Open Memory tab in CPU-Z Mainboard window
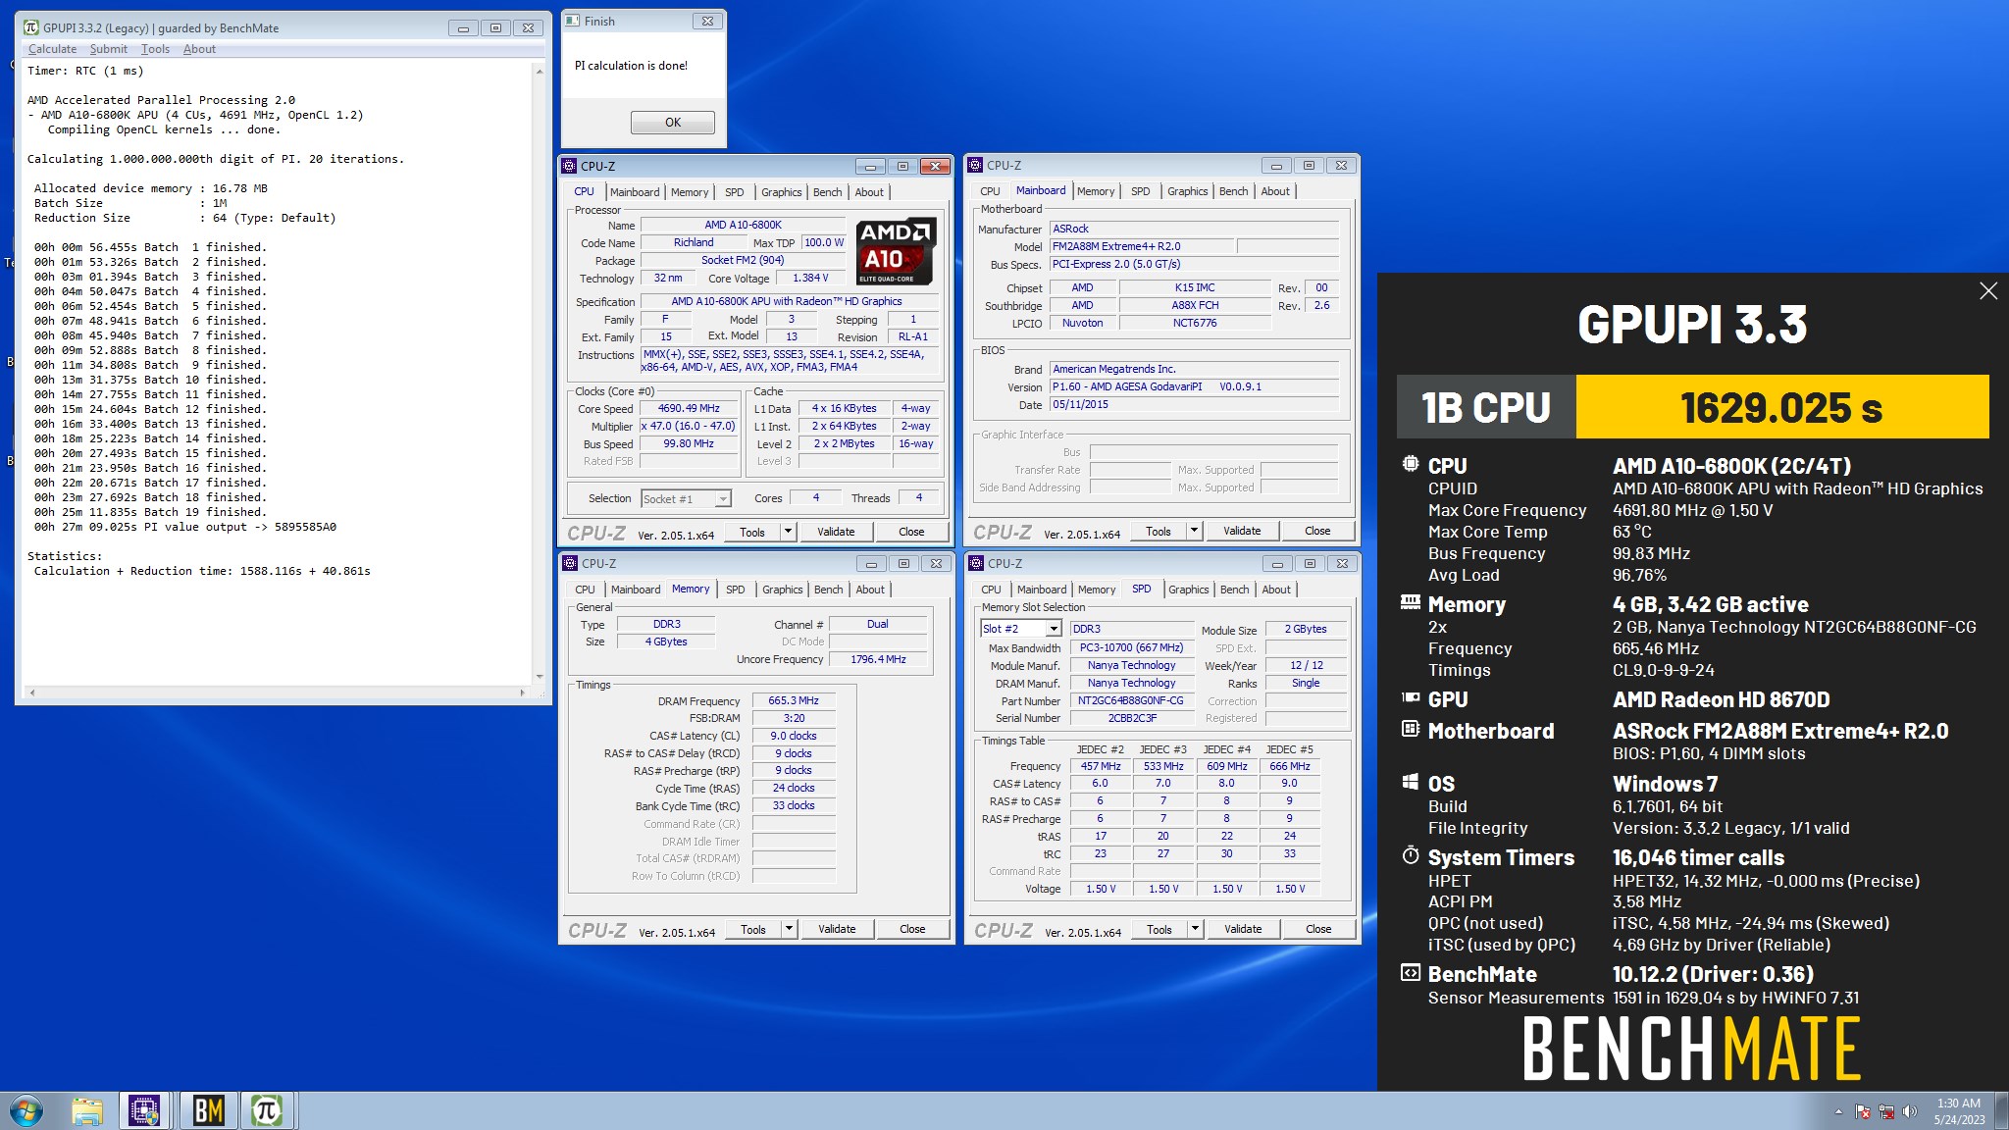This screenshot has width=2009, height=1130. pos(1095,191)
